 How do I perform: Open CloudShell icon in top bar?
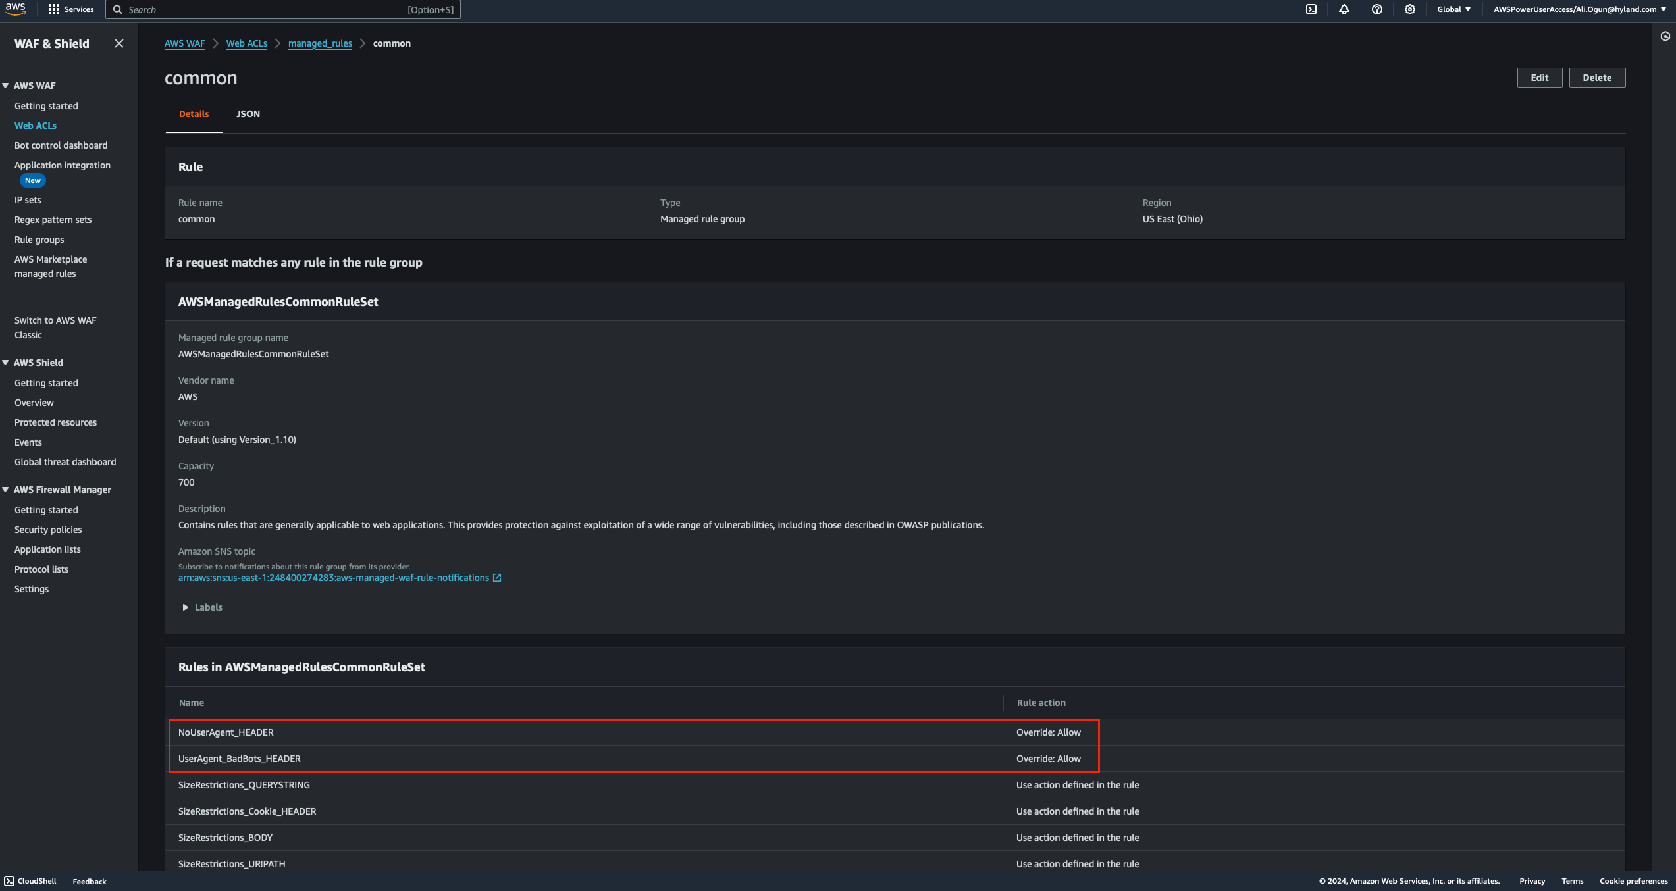tap(1311, 9)
